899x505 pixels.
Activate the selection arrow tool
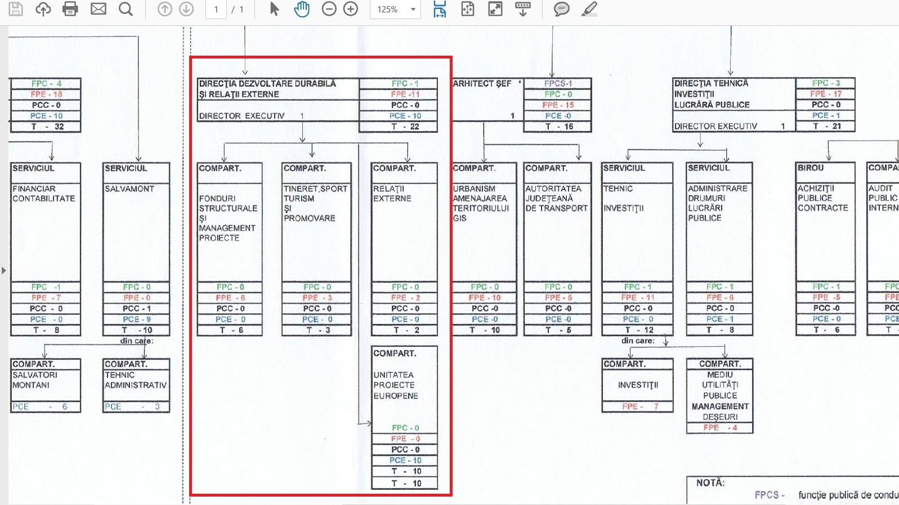click(x=274, y=9)
